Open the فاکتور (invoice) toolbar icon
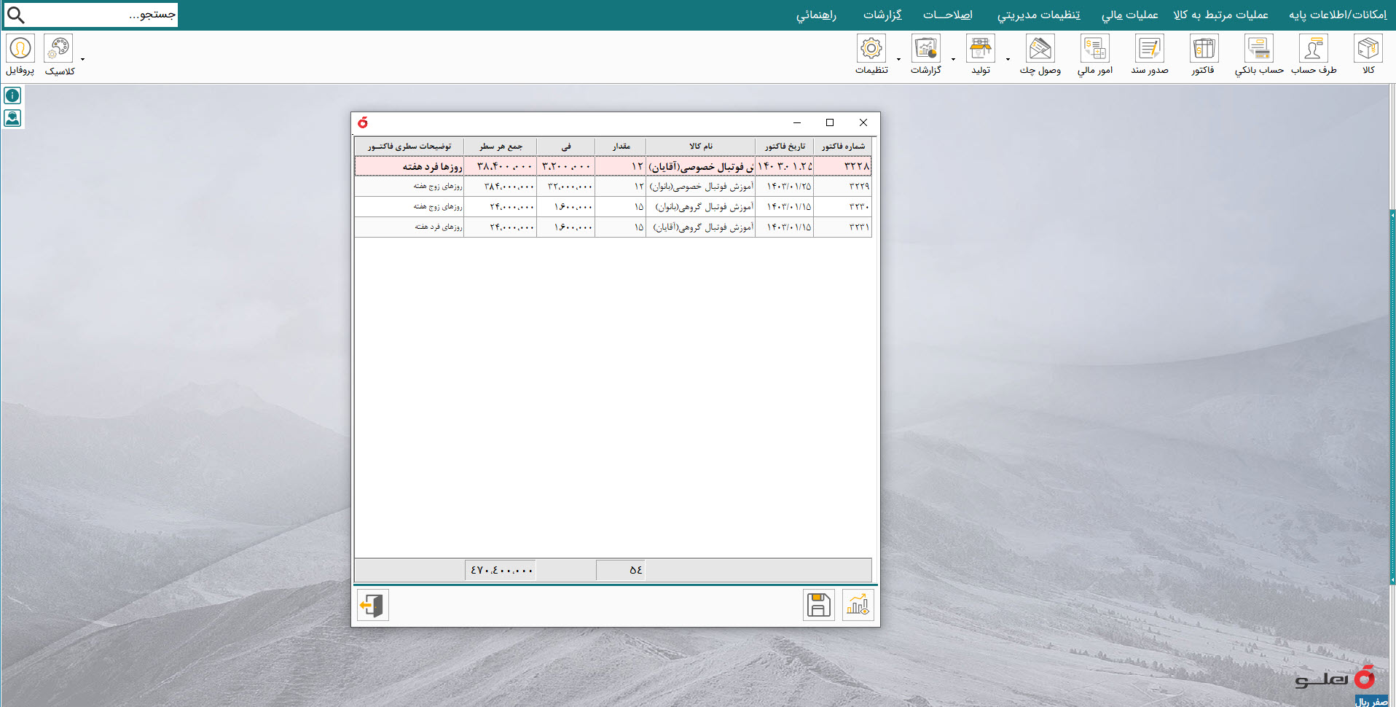Screen dimensions: 1396x707 point(1204,55)
